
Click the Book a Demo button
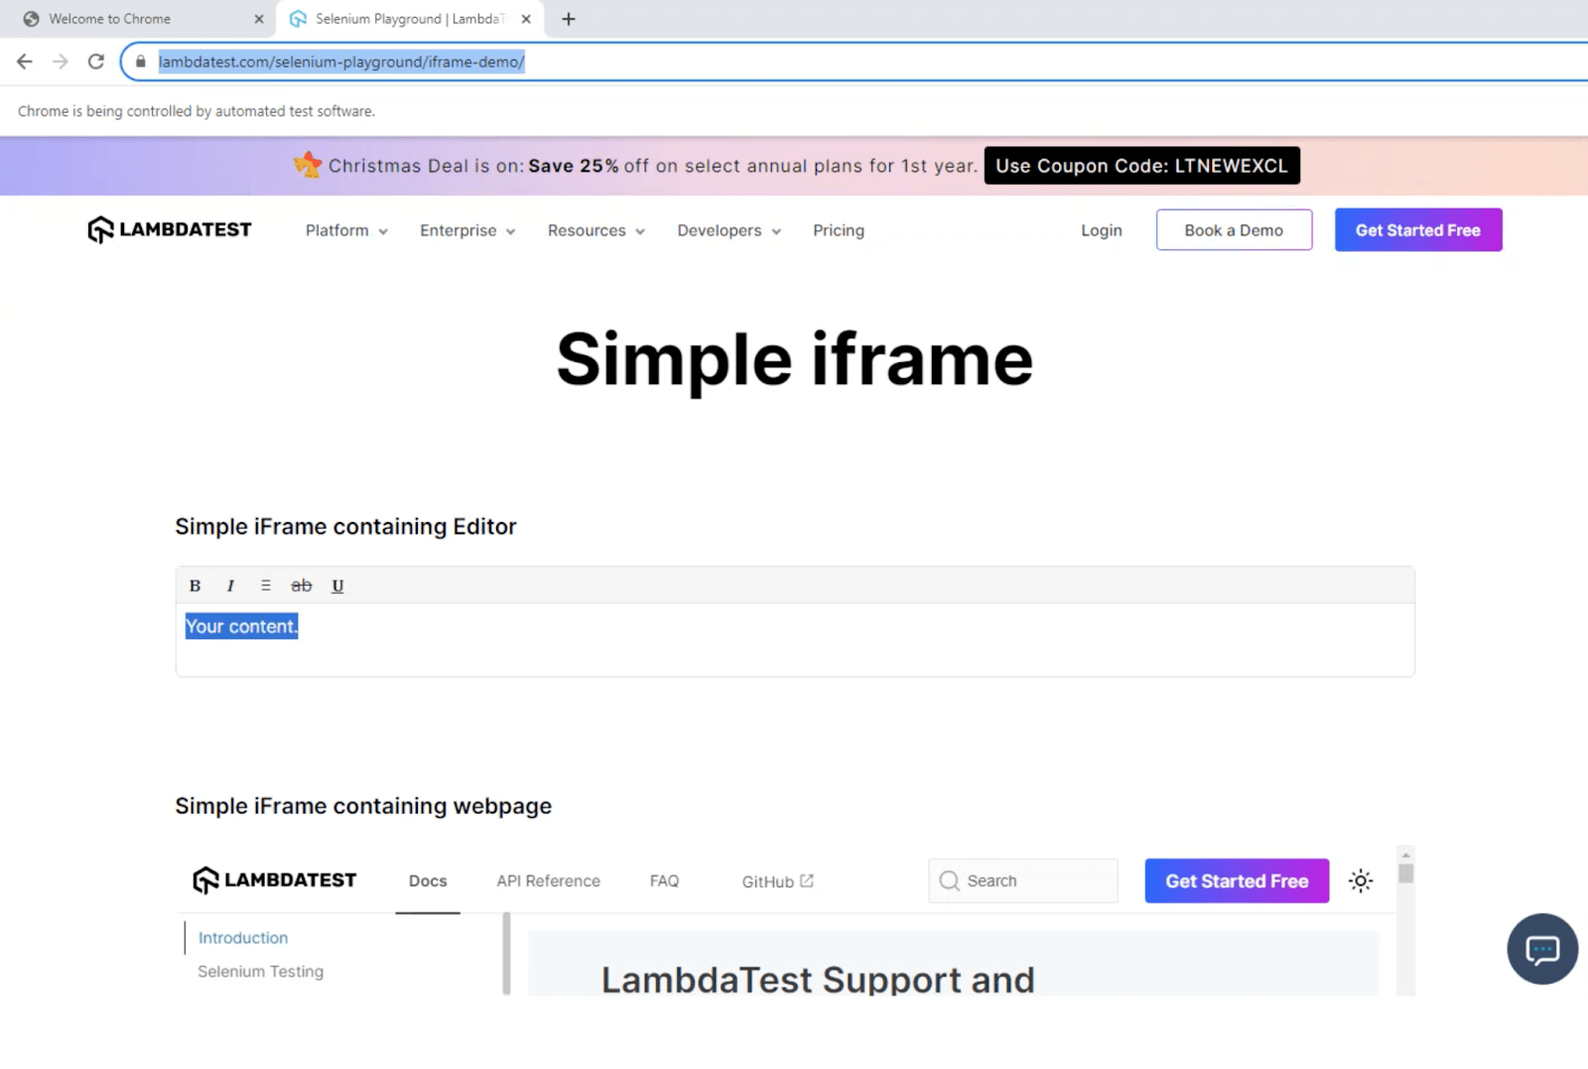point(1234,230)
